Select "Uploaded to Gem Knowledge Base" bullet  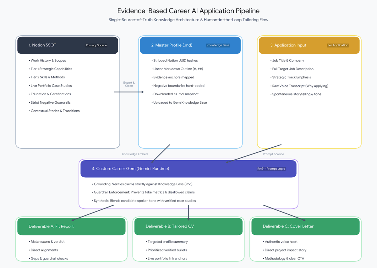[179, 102]
